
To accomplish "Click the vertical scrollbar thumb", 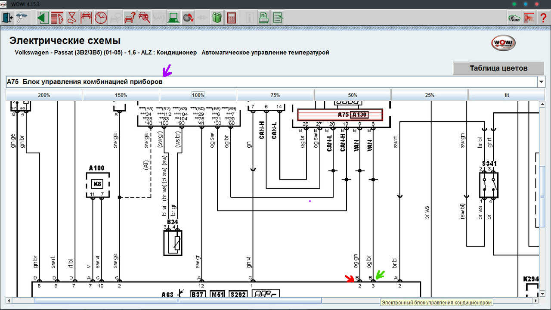I will pyautogui.click(x=542, y=196).
